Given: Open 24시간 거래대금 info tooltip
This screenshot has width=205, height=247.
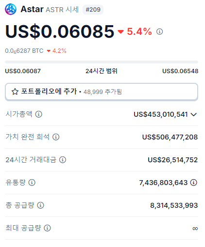Looking at the screenshot, I should click(63, 160).
